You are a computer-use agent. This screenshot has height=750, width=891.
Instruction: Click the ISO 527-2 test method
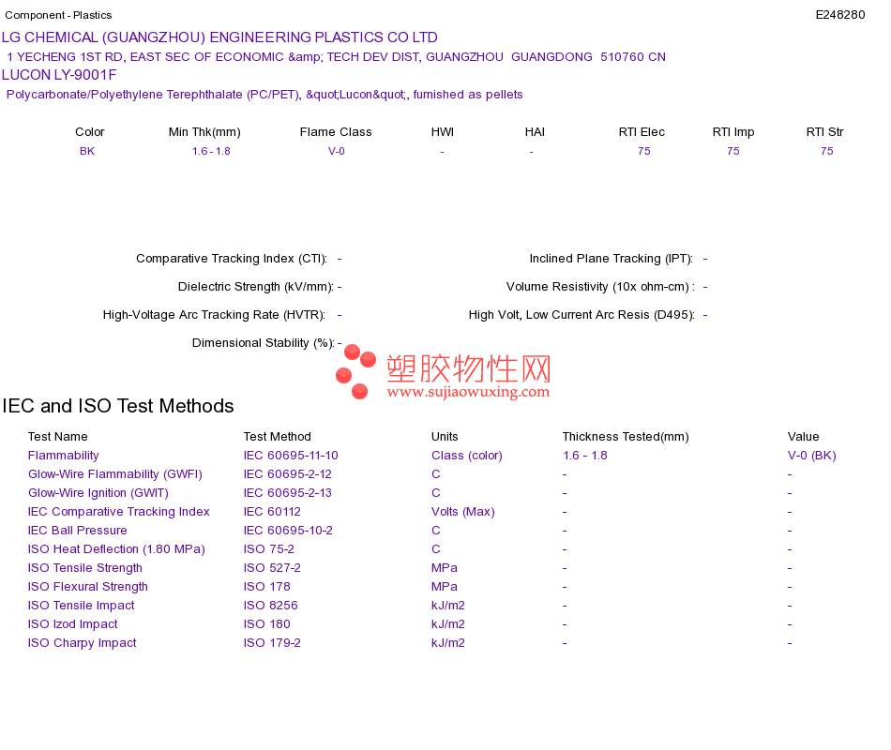point(272,567)
